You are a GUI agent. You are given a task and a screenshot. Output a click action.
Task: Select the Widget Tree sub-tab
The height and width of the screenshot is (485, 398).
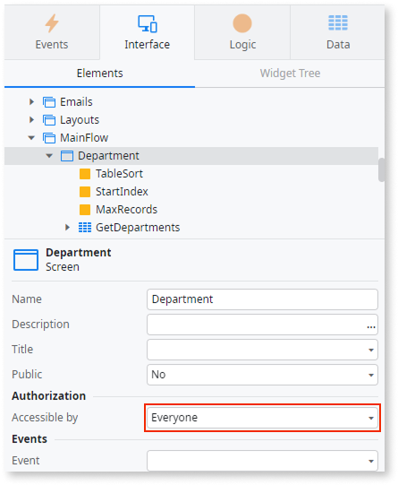coord(290,74)
